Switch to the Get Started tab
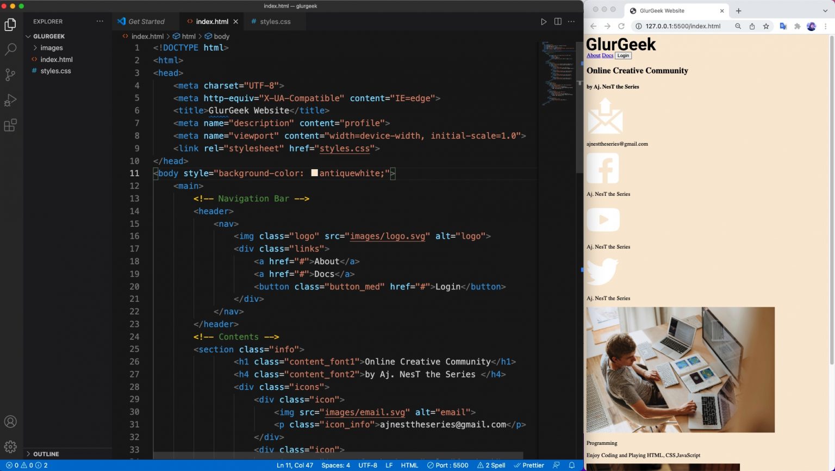835x471 pixels. pos(146,22)
